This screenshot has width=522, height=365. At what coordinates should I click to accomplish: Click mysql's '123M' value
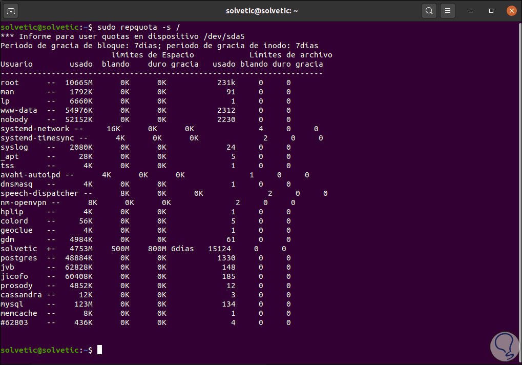(x=83, y=304)
